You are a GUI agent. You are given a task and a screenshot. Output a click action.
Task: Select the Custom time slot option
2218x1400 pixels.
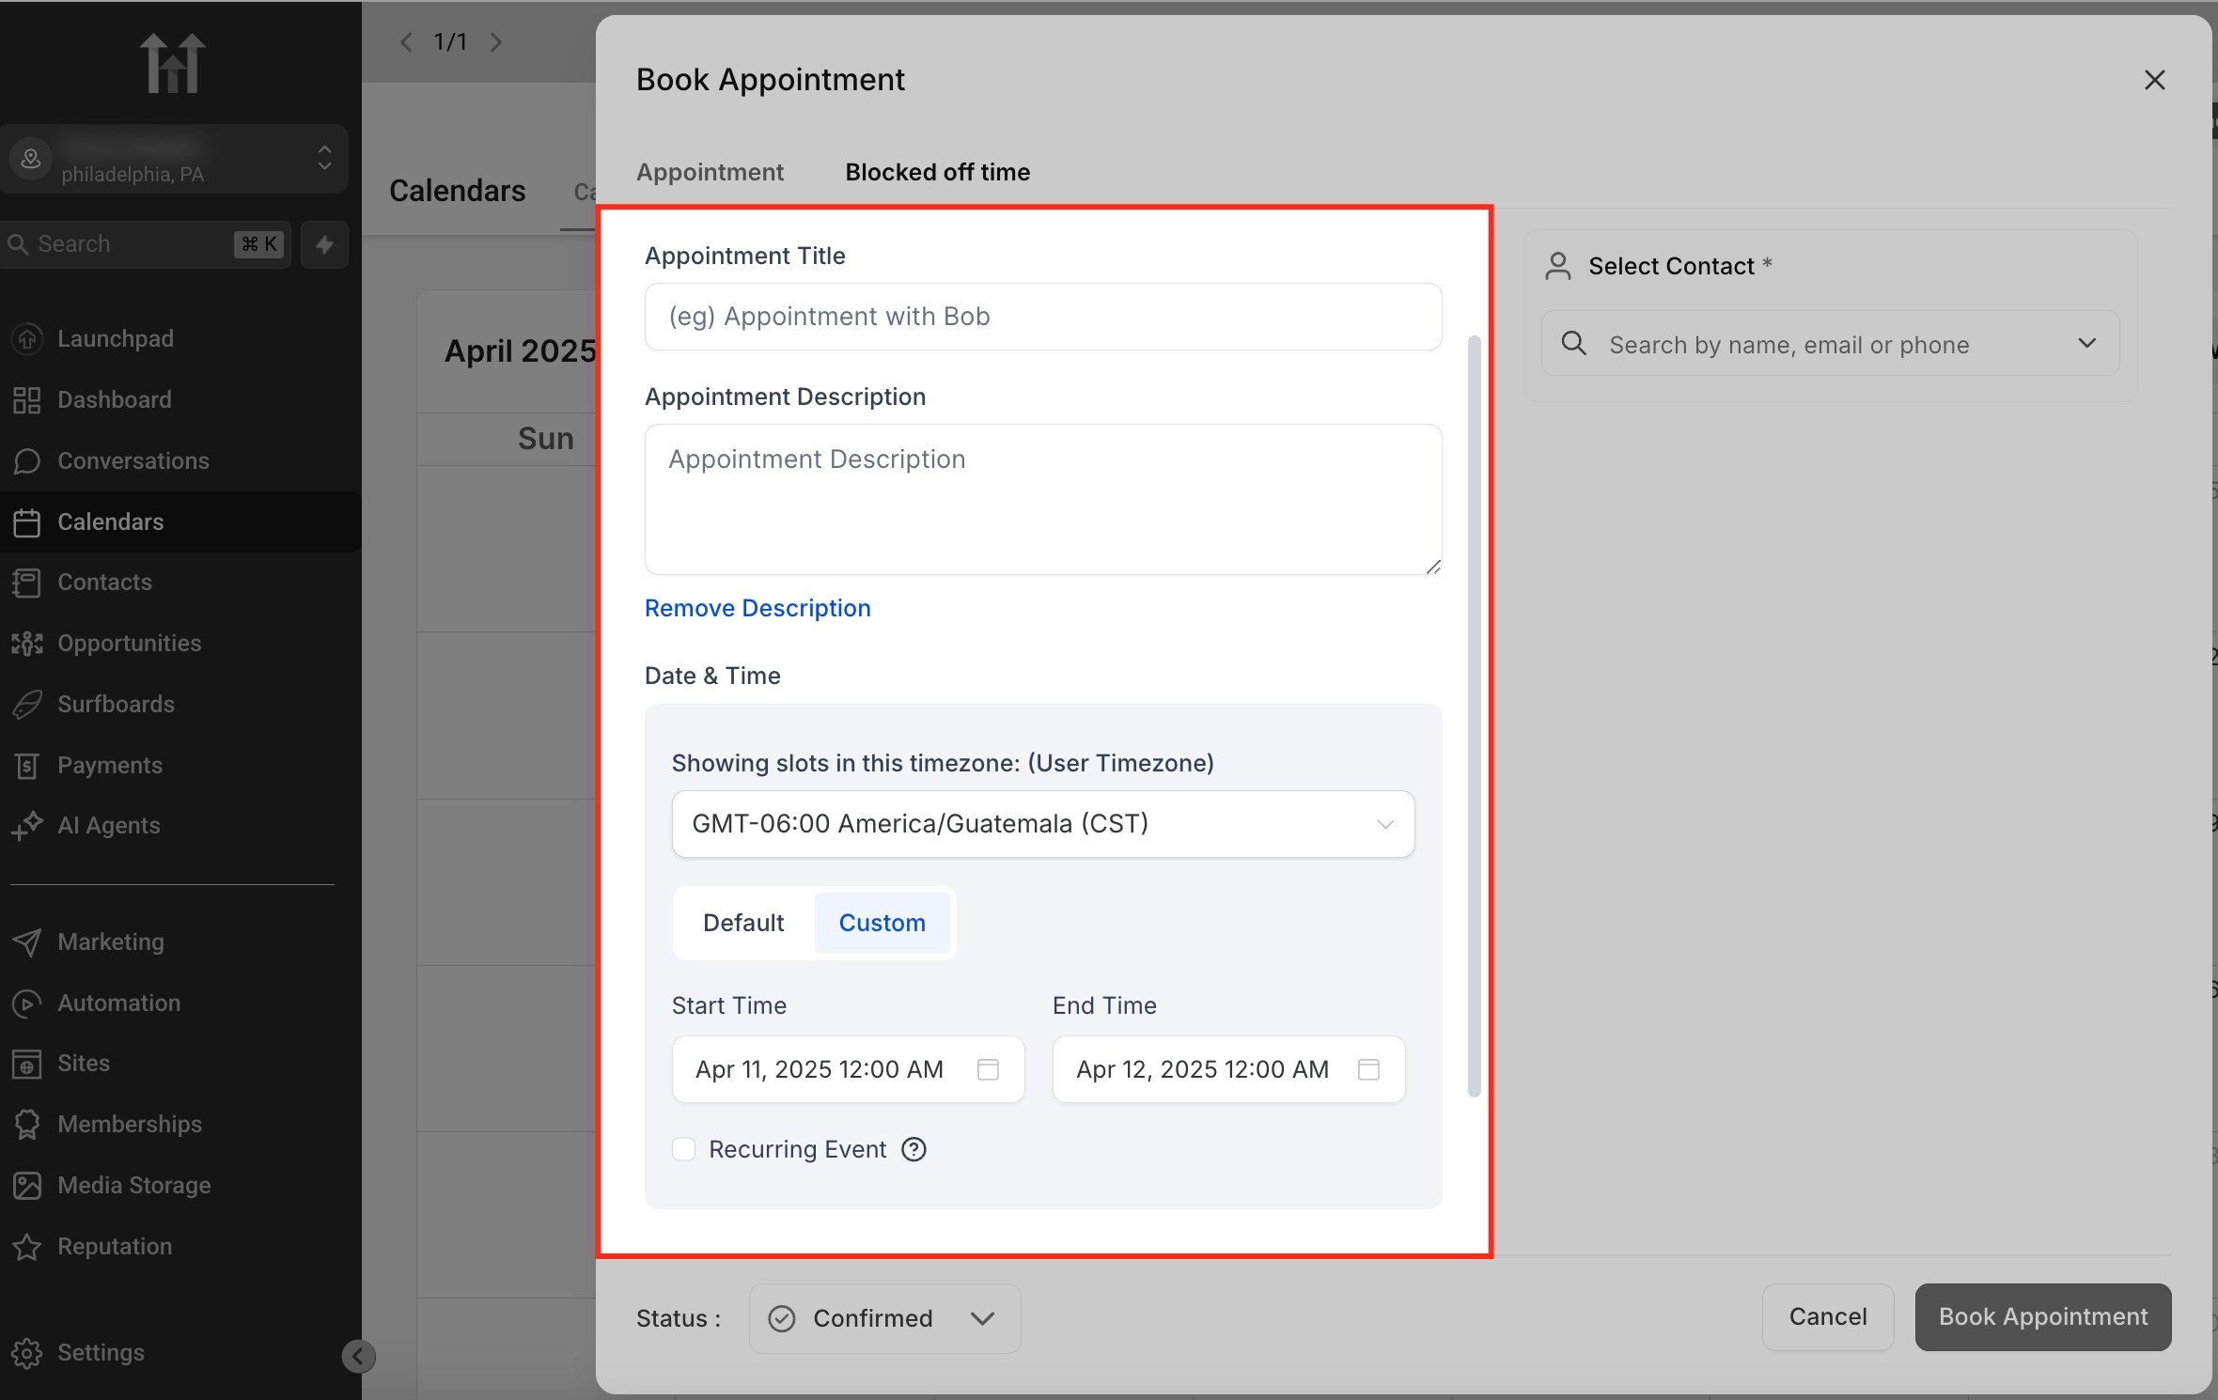pos(882,923)
